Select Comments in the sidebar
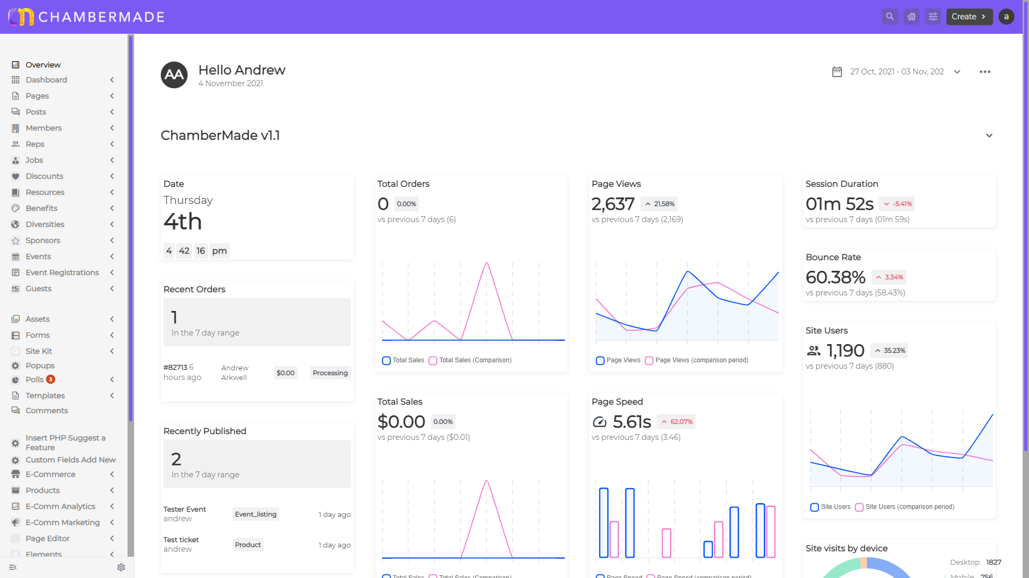 [x=47, y=410]
